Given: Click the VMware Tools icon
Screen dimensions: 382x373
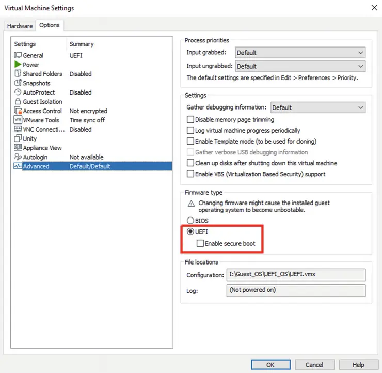Looking at the screenshot, I should tap(18, 120).
